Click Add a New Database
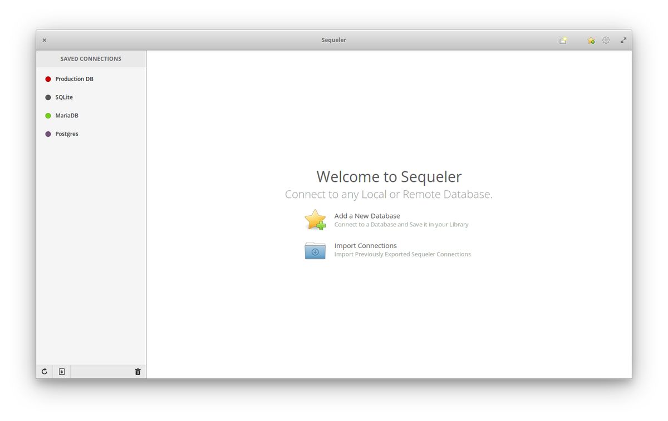This screenshot has height=421, width=668. [367, 216]
